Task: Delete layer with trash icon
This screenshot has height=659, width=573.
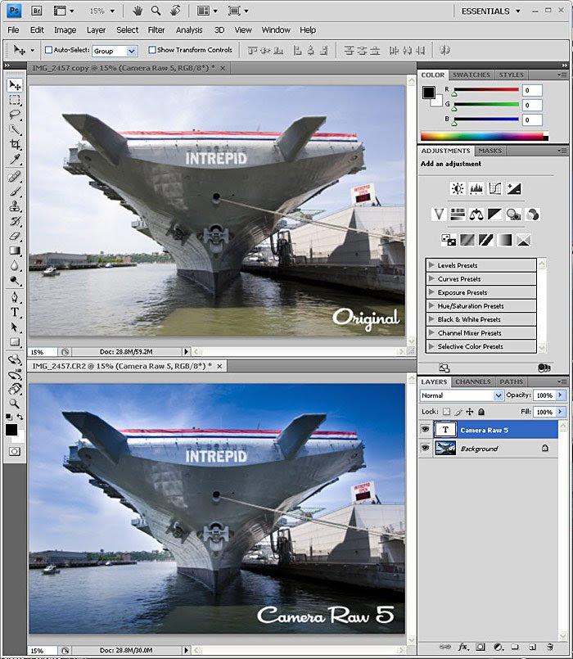Action: click(550, 647)
